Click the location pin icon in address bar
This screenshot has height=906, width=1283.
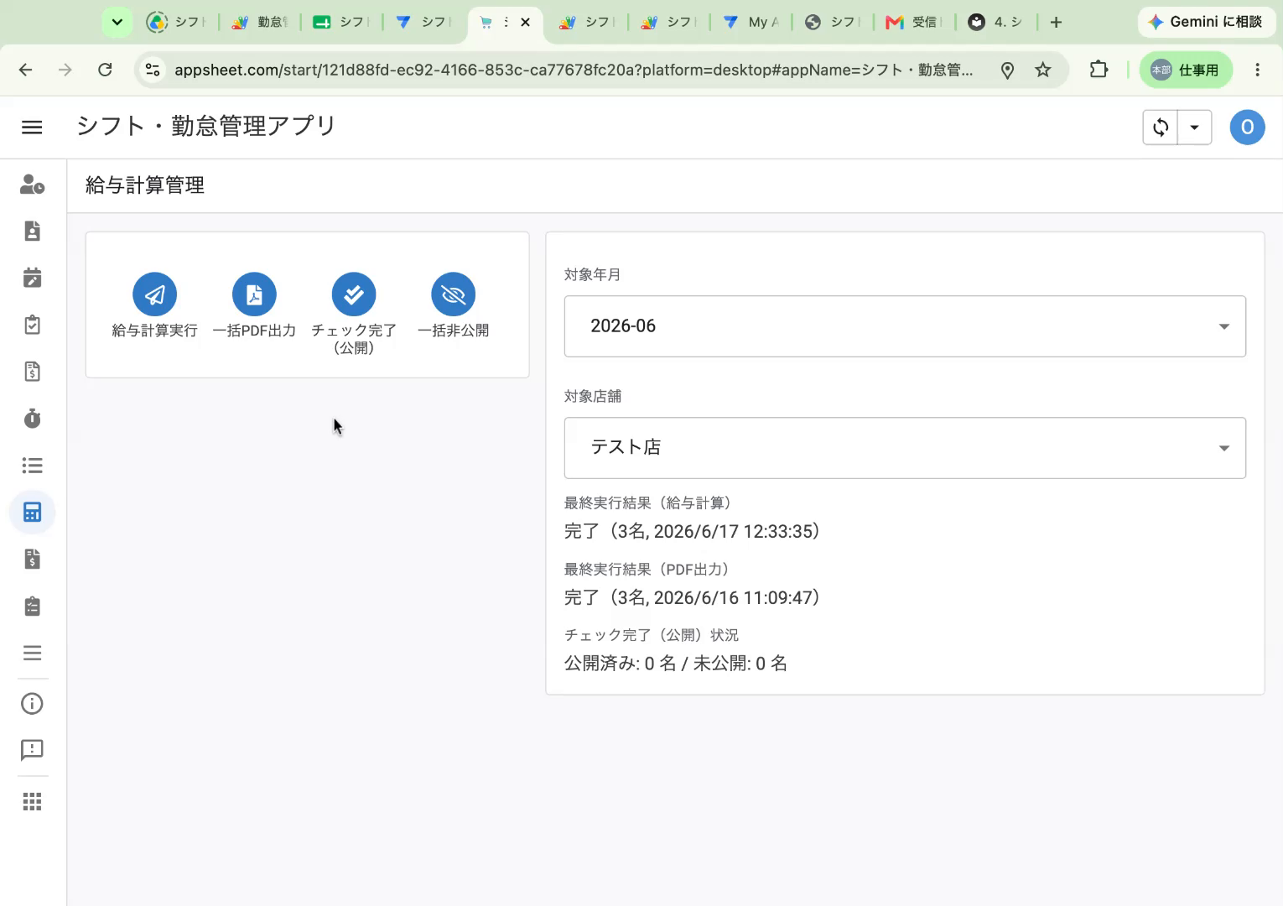pyautogui.click(x=1007, y=70)
